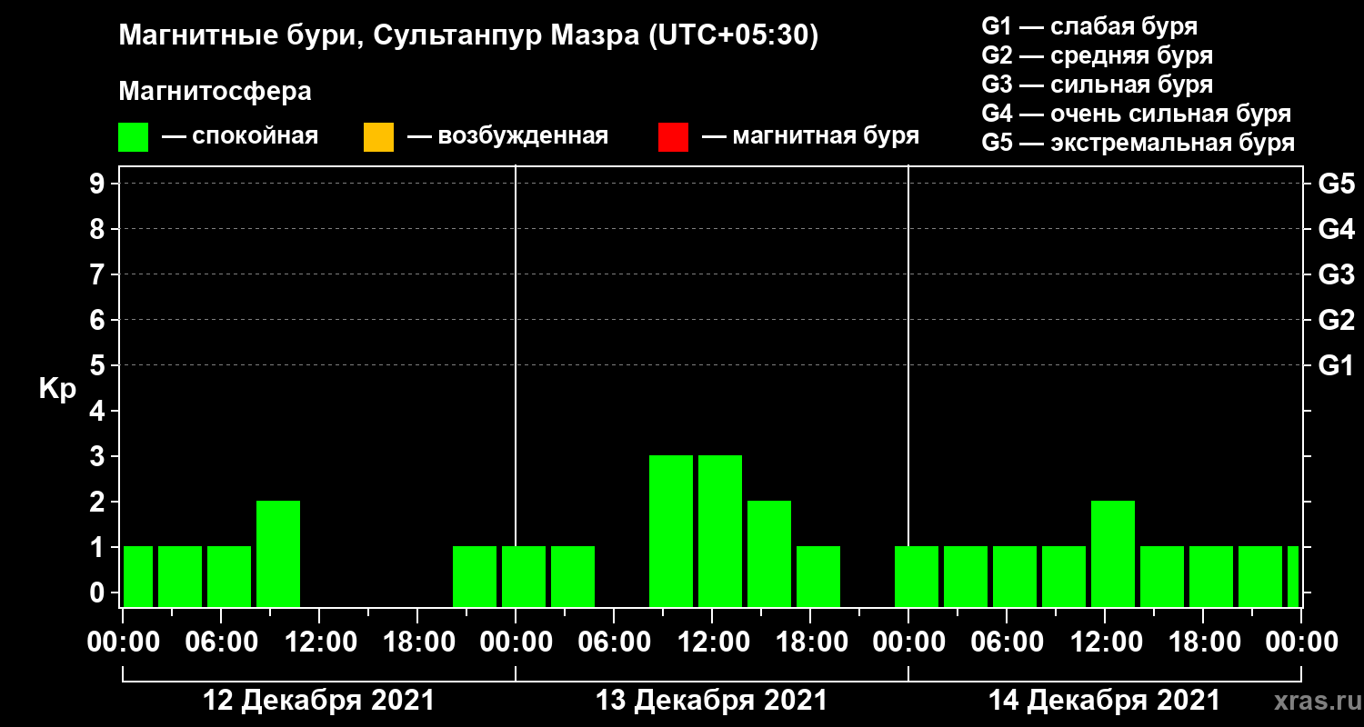The image size is (1364, 727).
Task: Click the Kp 1 bar above 18:00 on 14 December
Action: pos(1211,576)
